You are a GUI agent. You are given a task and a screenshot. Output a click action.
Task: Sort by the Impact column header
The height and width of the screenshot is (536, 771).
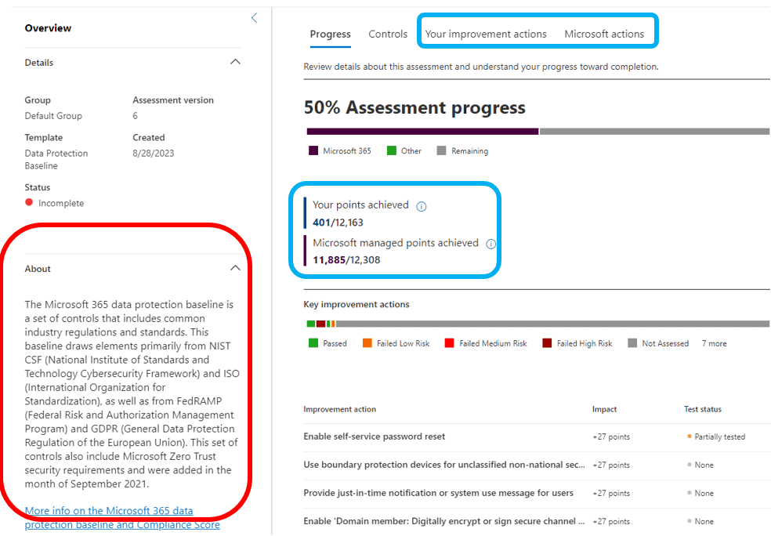click(x=604, y=409)
